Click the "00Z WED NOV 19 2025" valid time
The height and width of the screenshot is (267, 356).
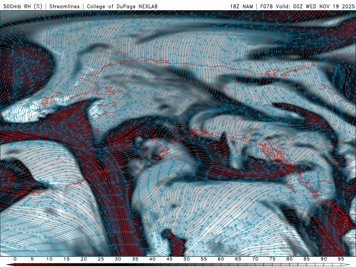click(324, 6)
